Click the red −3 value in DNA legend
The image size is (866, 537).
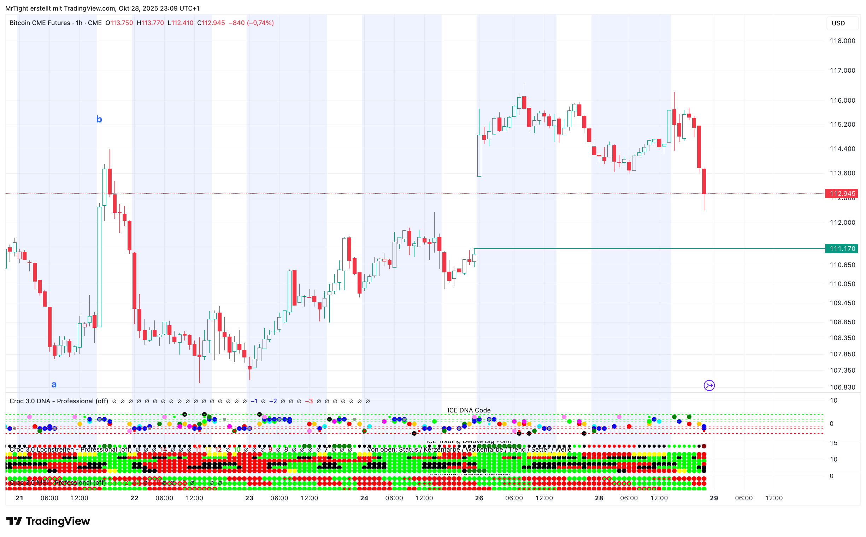[x=309, y=401]
